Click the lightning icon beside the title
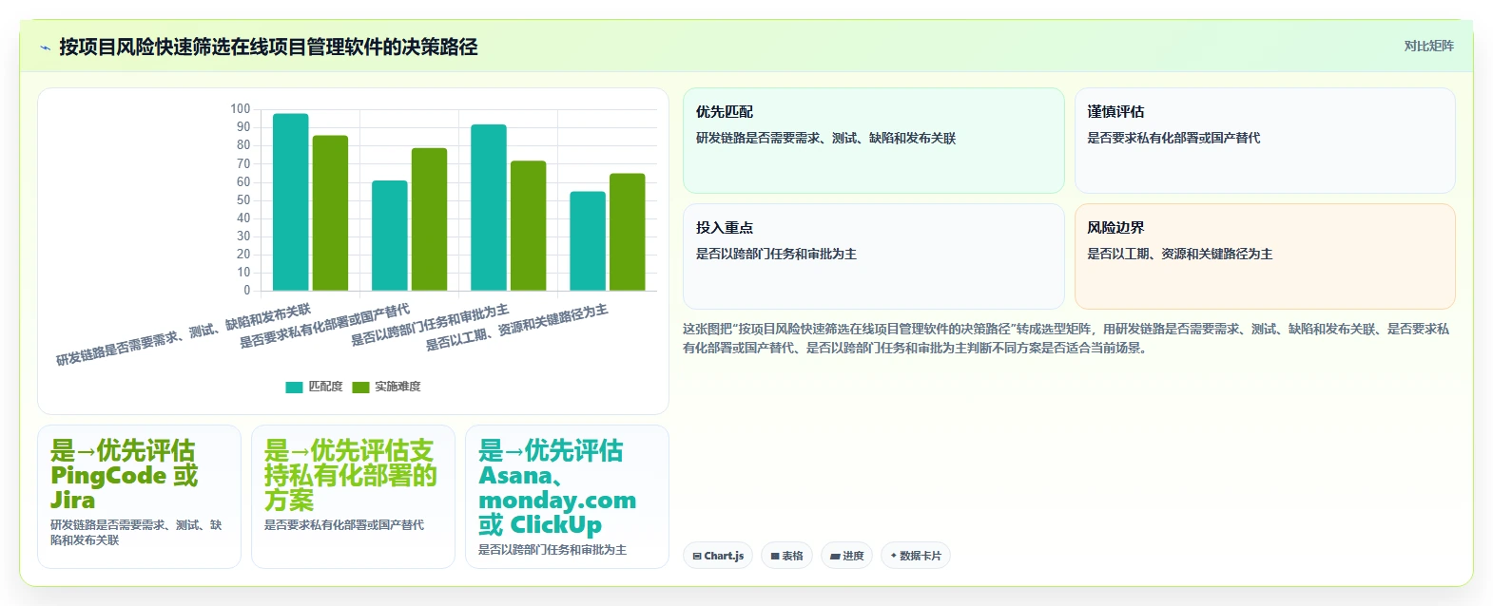This screenshot has width=1493, height=606. click(45, 47)
